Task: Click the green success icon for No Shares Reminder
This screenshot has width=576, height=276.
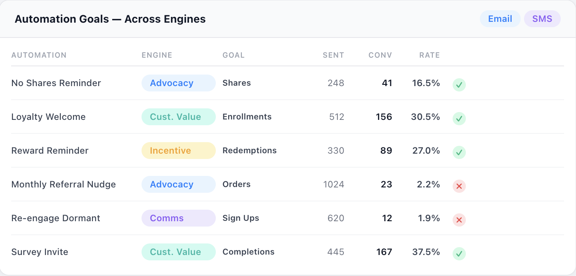Action: [x=459, y=85]
